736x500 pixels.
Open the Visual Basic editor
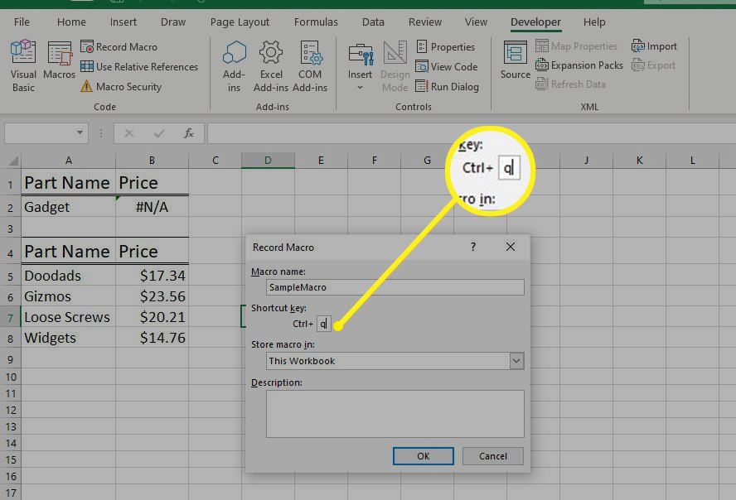[23, 66]
